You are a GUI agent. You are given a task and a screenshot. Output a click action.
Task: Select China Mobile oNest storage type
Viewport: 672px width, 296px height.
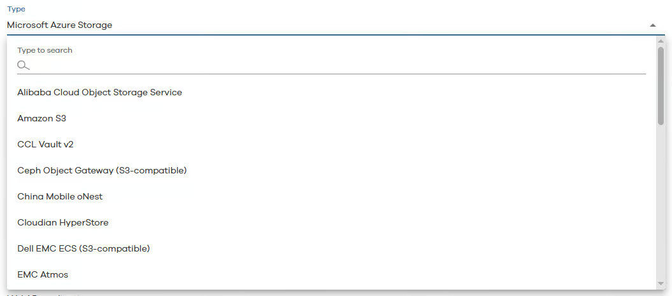click(60, 197)
